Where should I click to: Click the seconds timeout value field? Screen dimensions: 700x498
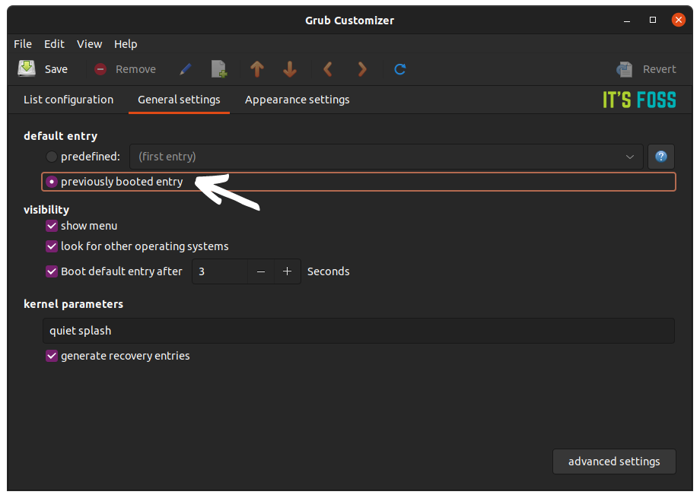[x=220, y=271]
